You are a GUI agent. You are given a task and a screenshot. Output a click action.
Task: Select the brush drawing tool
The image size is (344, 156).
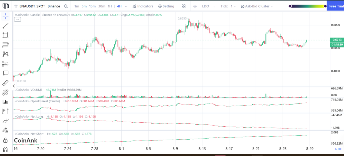click(x=5, y=121)
